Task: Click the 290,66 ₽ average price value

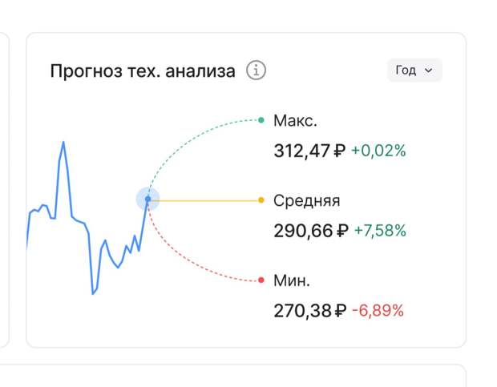Action: tap(311, 231)
